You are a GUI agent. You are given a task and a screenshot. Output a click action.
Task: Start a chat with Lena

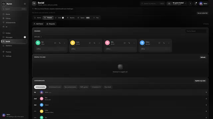tap(90, 43)
